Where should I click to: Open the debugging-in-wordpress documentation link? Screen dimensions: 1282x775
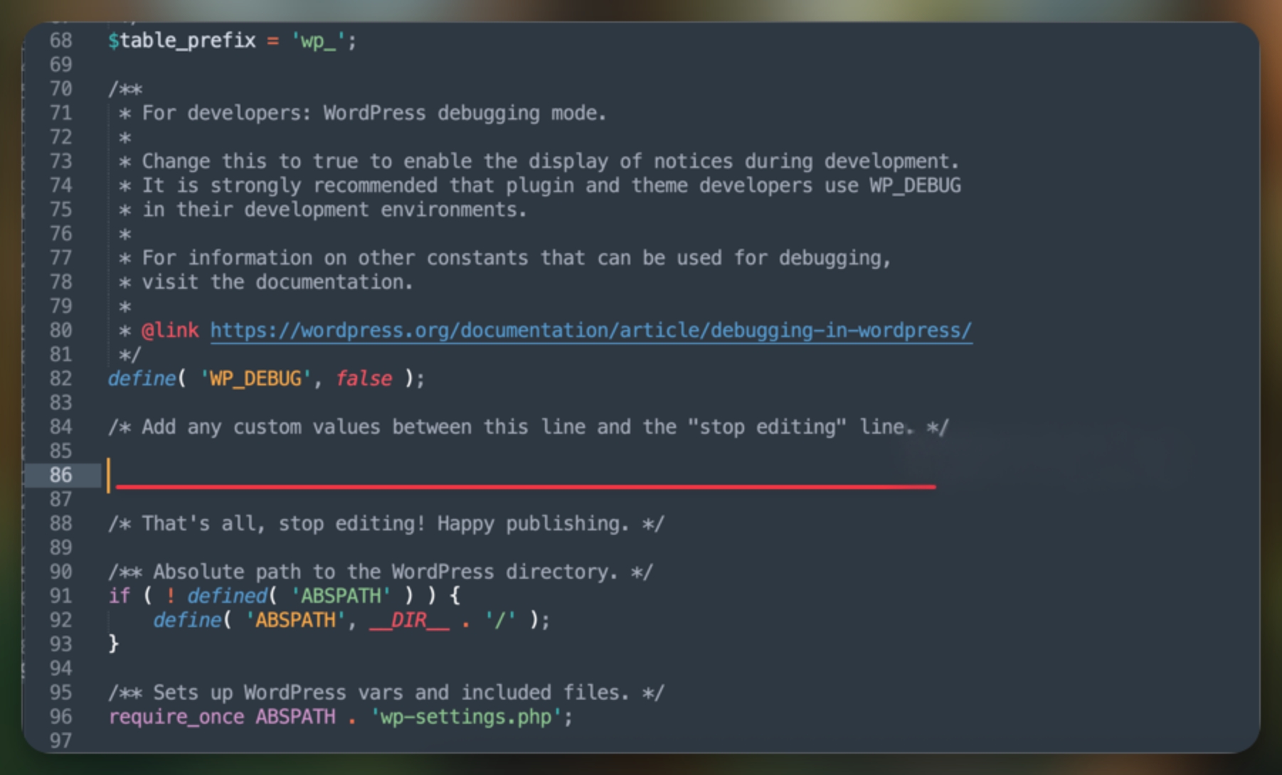coord(590,331)
